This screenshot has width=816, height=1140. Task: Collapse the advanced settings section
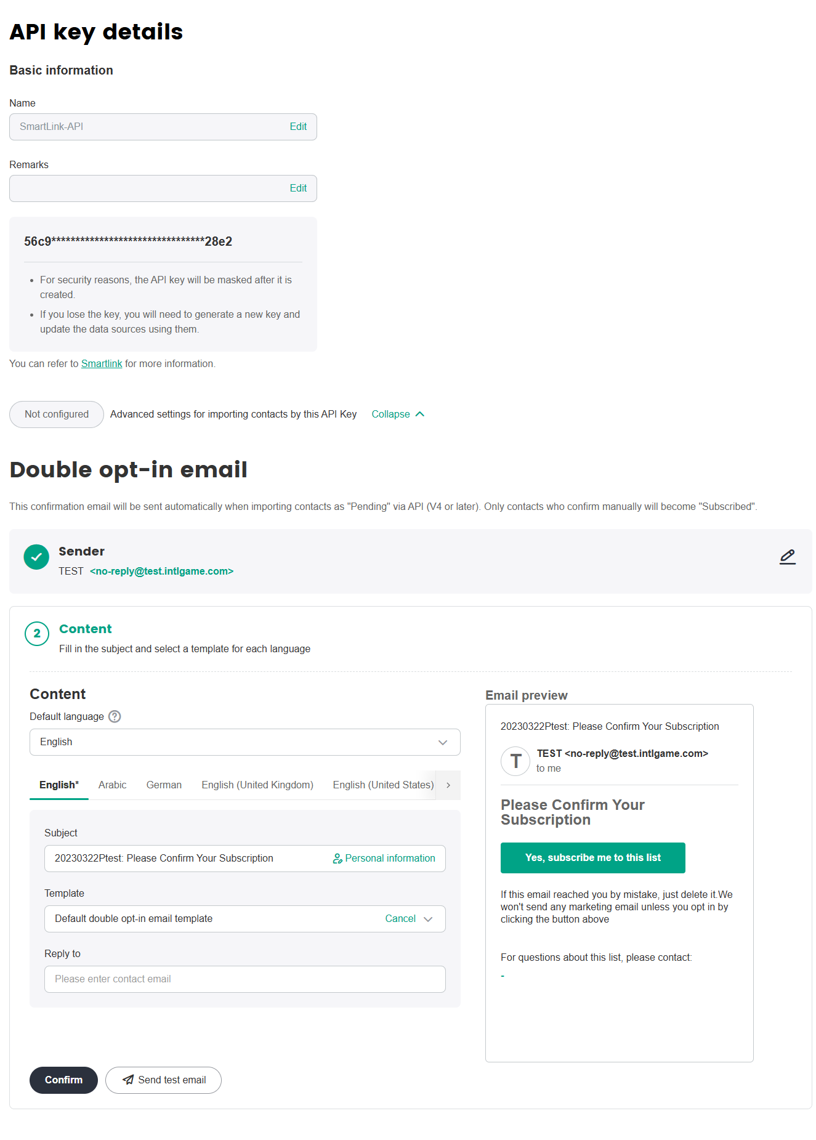coord(398,414)
